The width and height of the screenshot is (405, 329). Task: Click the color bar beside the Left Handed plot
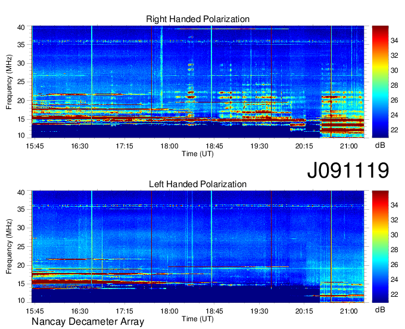[x=380, y=247]
